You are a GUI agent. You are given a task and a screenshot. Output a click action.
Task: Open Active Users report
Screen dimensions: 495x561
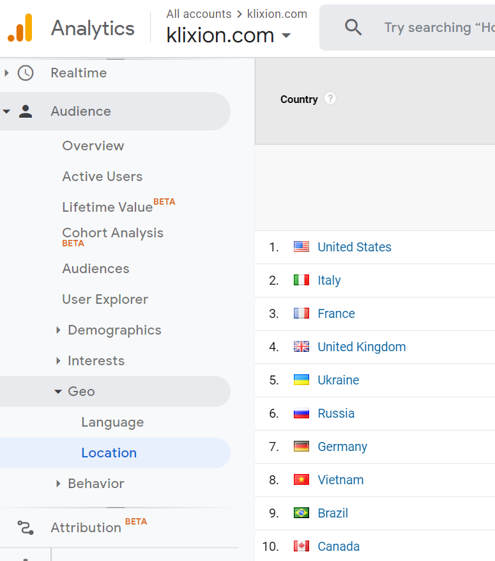102,177
